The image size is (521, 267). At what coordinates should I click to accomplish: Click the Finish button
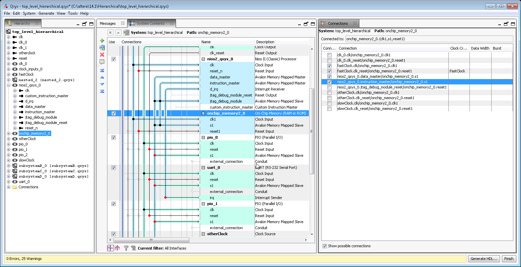509,259
